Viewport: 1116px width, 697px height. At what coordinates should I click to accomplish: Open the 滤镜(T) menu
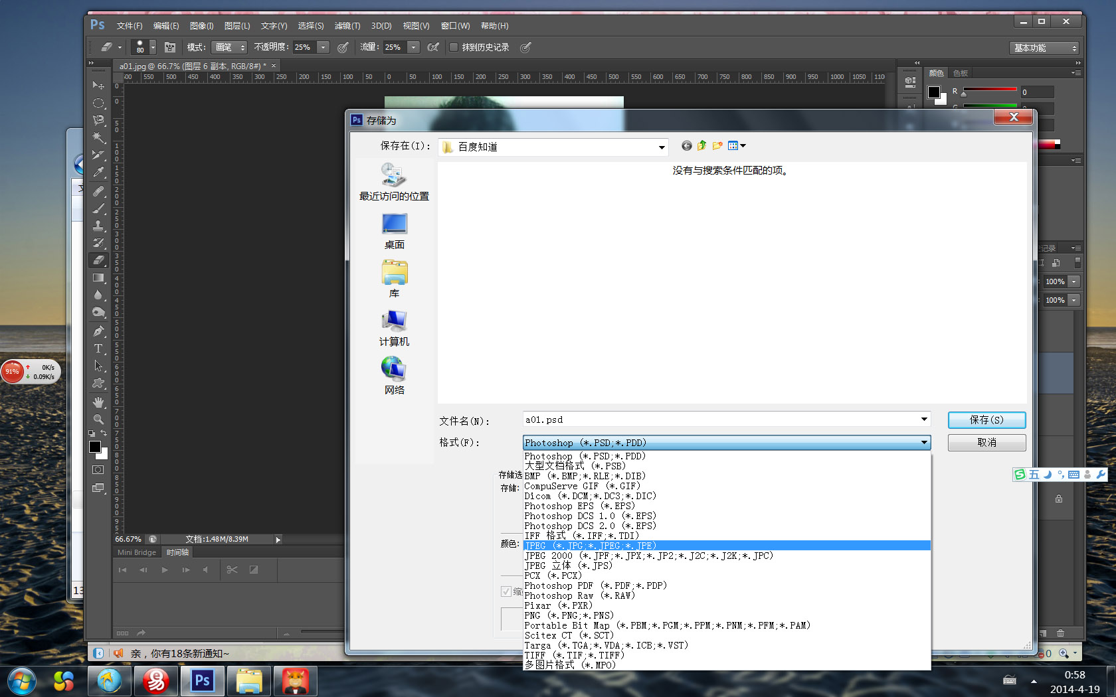[x=347, y=26]
